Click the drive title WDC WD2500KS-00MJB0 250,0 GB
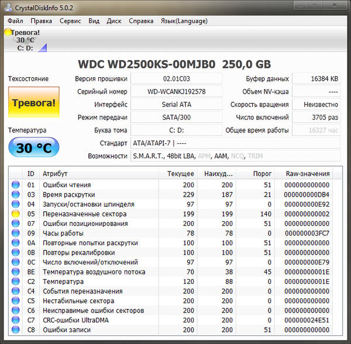 174,64
